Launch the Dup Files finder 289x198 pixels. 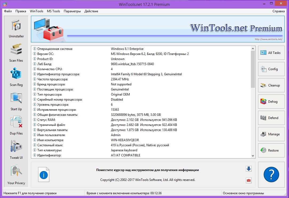16,126
